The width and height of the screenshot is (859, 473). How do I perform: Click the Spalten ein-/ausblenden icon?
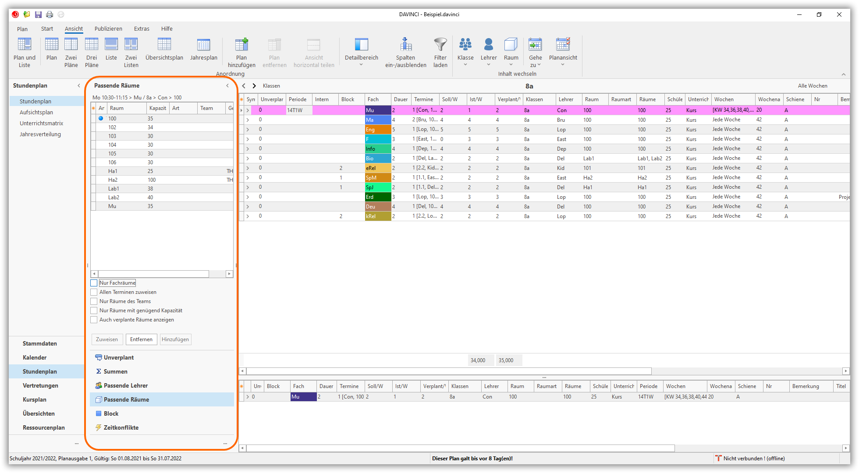(406, 45)
